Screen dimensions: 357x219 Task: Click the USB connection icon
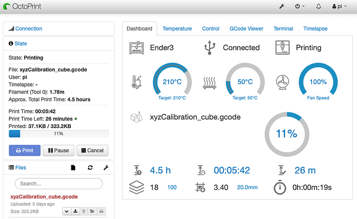pos(210,48)
